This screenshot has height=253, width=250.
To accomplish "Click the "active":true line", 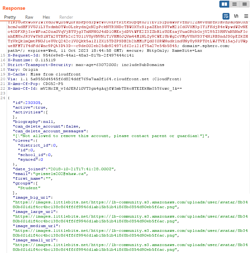I will [30, 107].
